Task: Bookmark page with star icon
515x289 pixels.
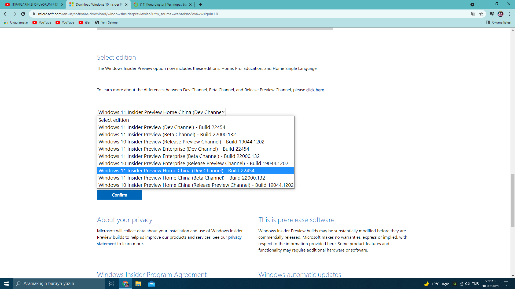Action: click(481, 14)
